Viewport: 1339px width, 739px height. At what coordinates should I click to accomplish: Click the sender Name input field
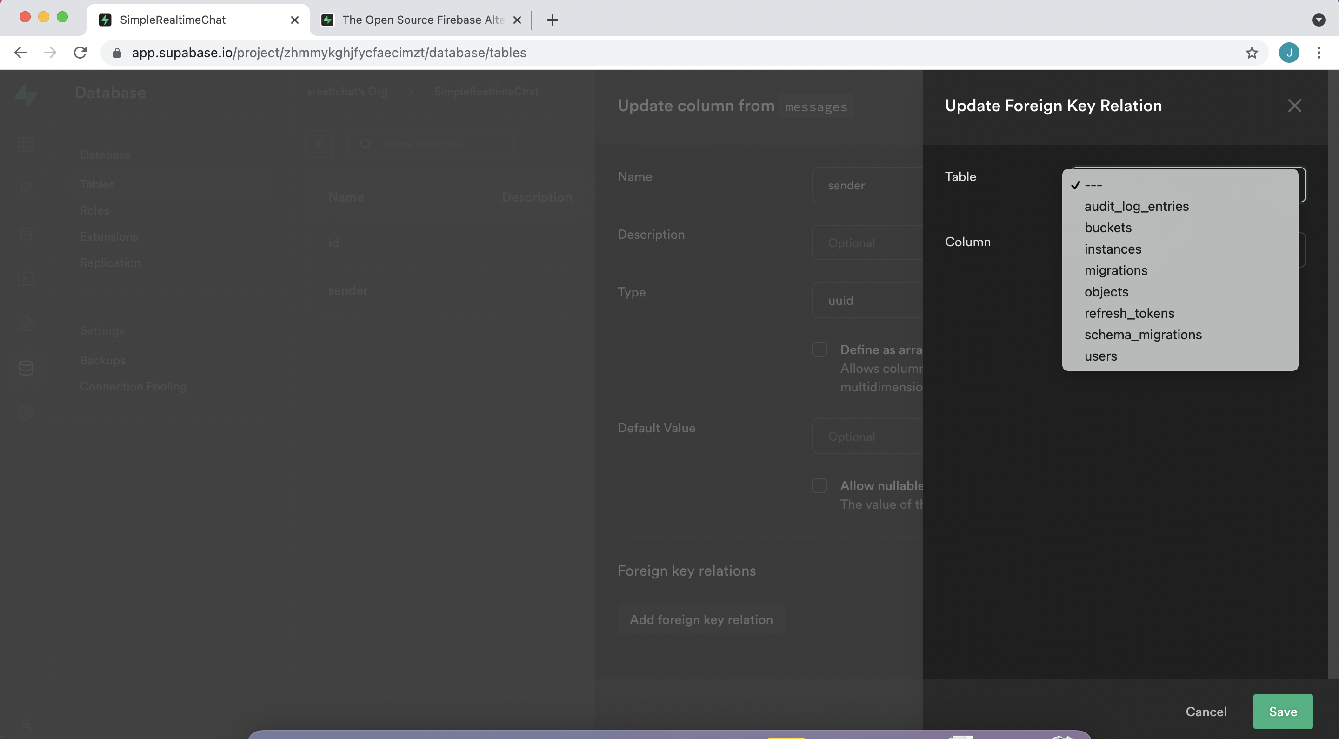pyautogui.click(x=867, y=185)
